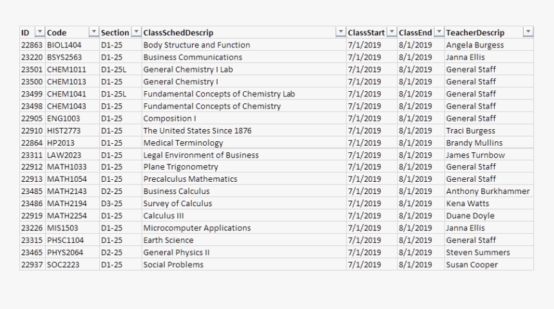Select the LAW2023 code cell

64,155
